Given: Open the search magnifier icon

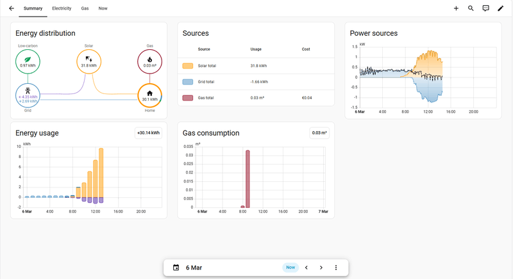Looking at the screenshot, I should (471, 8).
